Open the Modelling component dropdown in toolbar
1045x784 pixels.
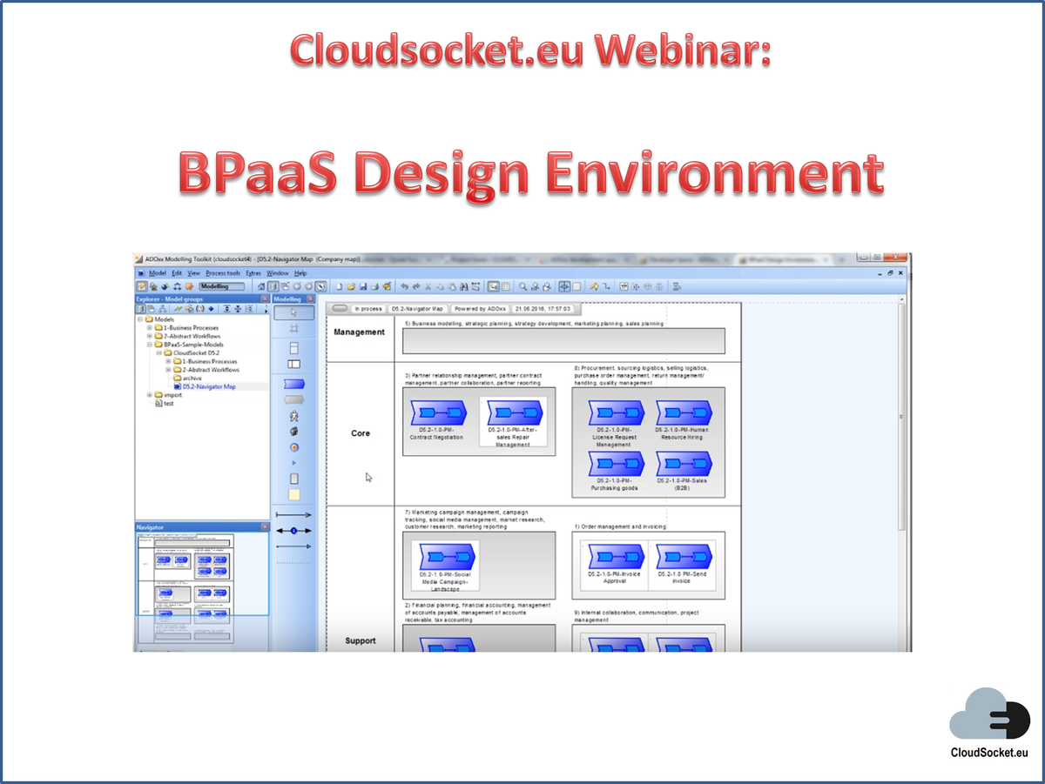222,285
